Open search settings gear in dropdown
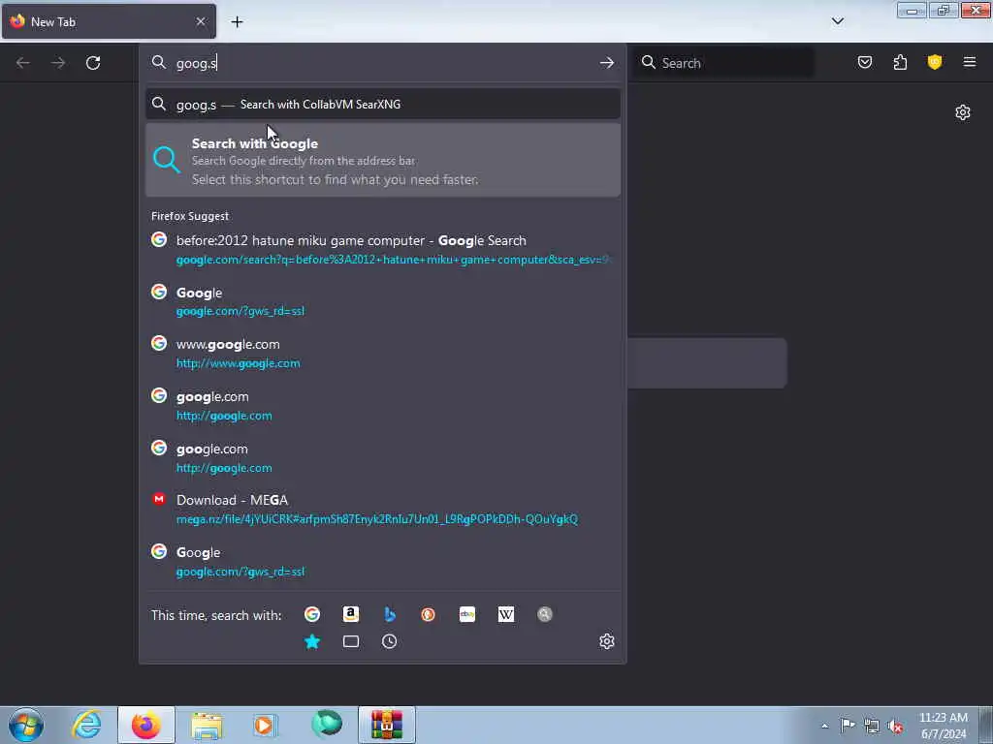 [607, 641]
